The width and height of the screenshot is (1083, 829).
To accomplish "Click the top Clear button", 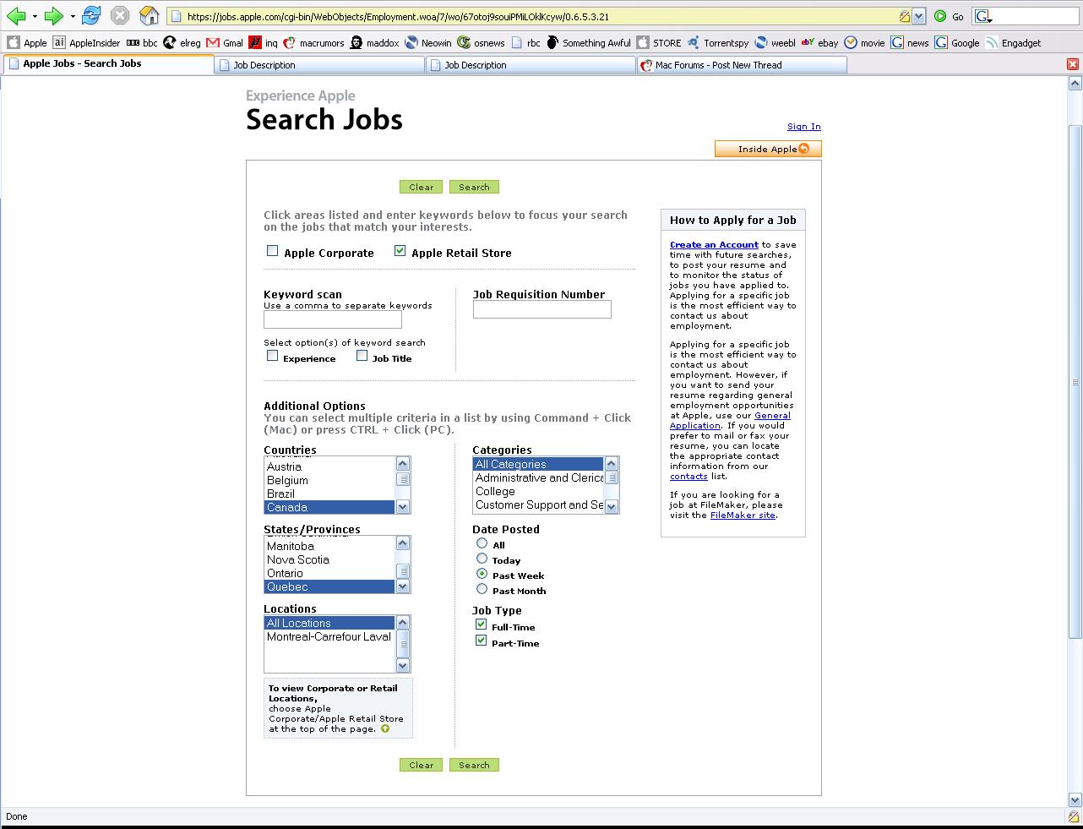I will coord(422,187).
